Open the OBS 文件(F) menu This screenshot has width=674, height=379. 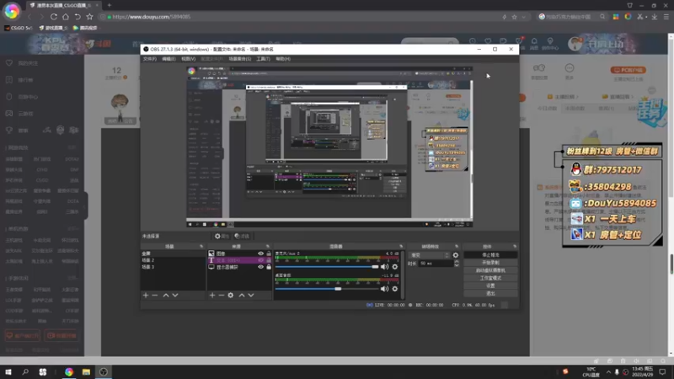pyautogui.click(x=150, y=59)
